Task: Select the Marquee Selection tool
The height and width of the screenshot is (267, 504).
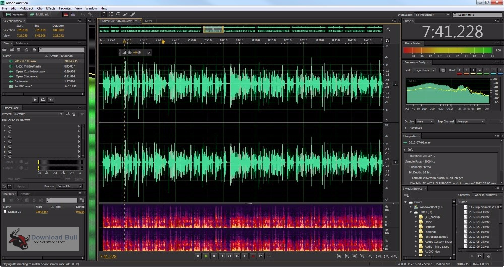Action: [x=111, y=14]
